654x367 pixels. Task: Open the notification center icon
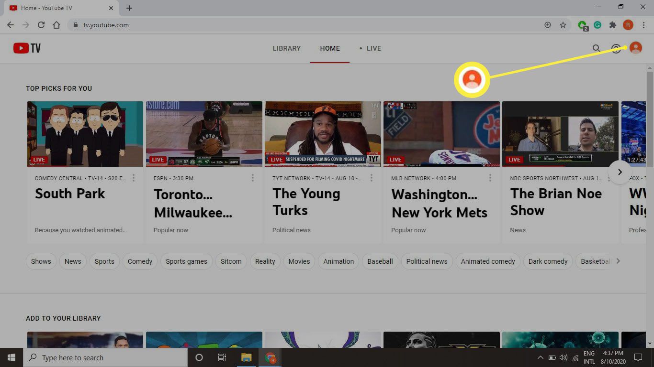pyautogui.click(x=638, y=357)
